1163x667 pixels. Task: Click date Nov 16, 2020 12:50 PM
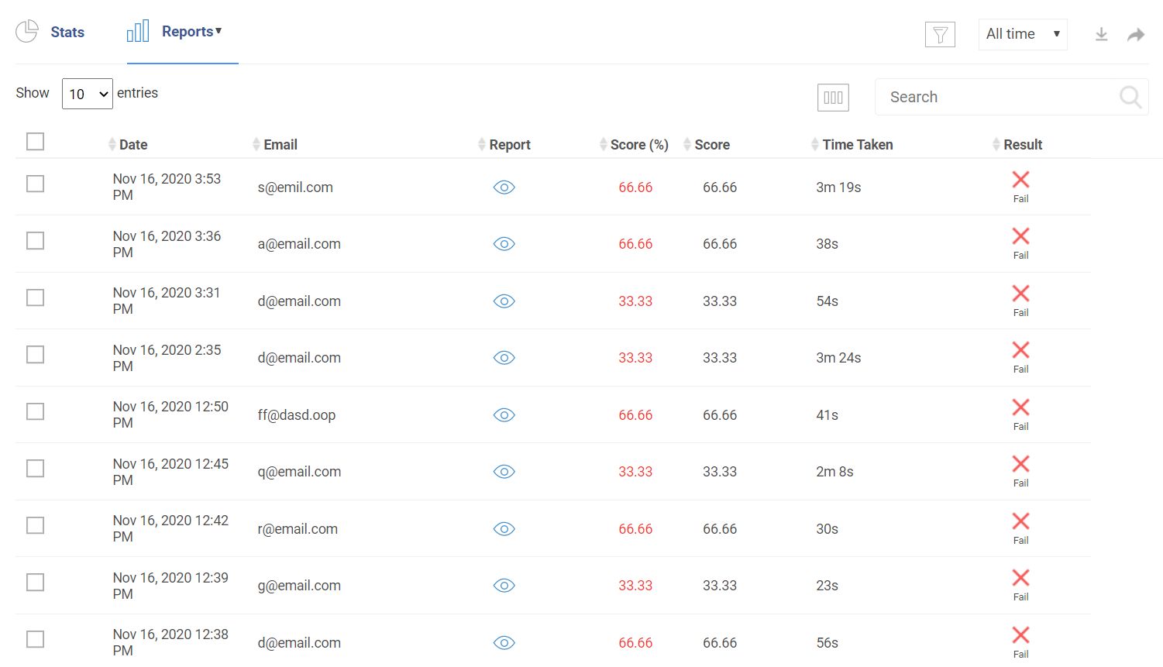coord(170,414)
